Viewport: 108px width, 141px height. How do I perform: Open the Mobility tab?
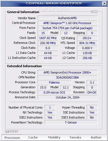[x=54, y=137]
